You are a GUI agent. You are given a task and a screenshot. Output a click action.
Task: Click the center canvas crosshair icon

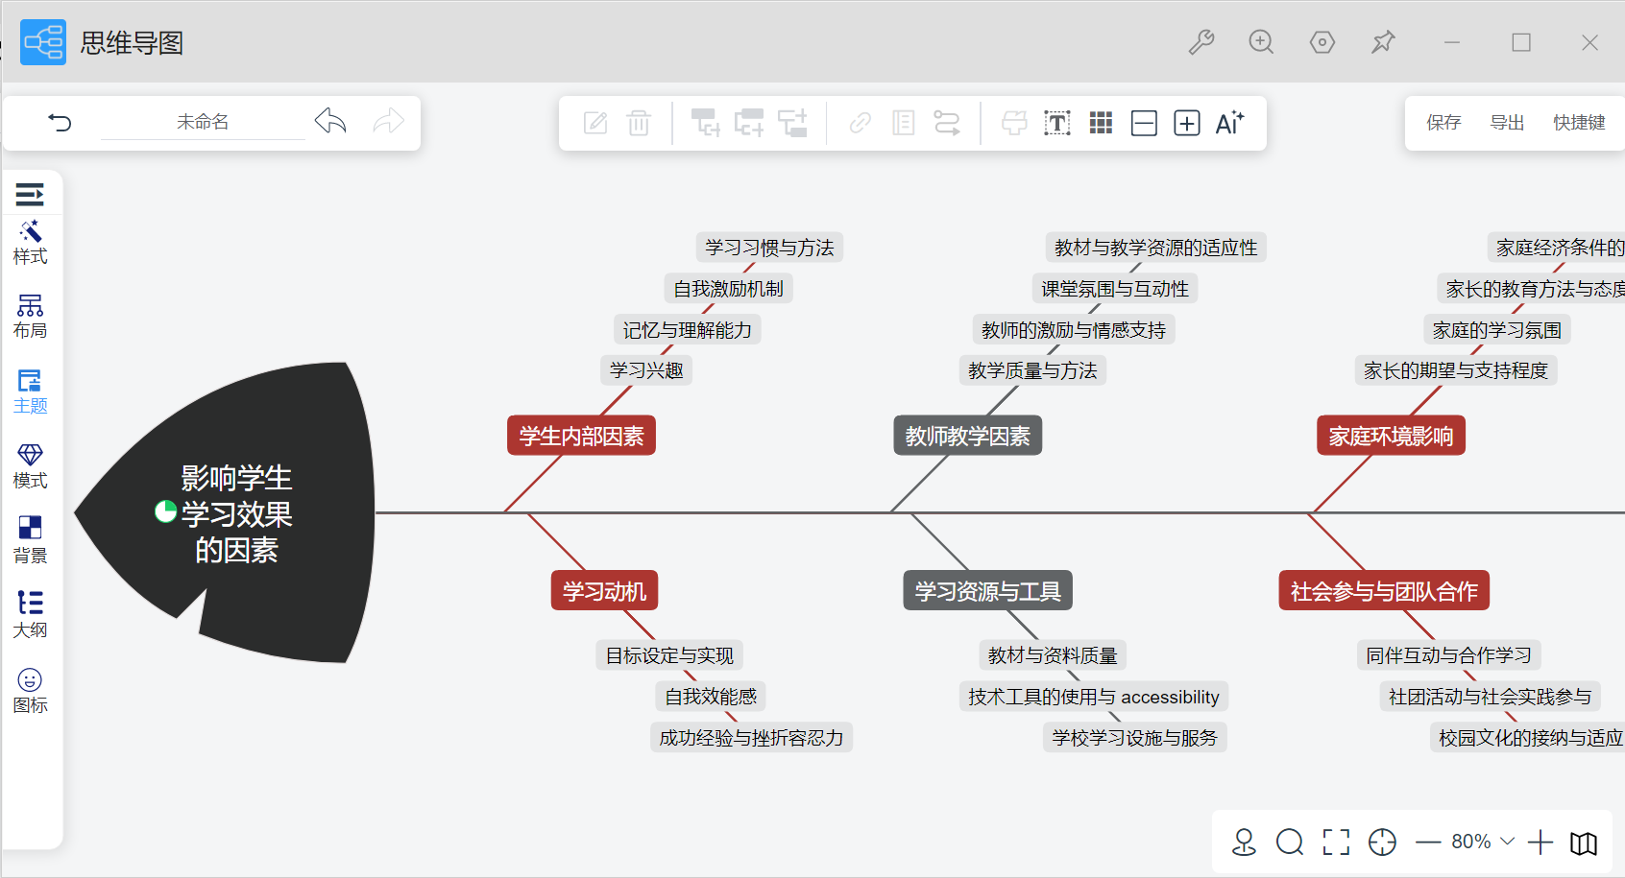1382,842
